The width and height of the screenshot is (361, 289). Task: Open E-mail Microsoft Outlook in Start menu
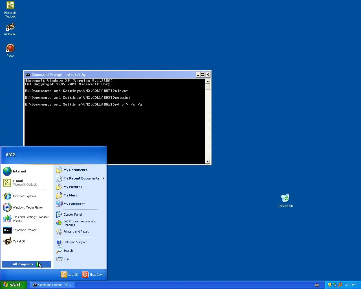[27, 183]
